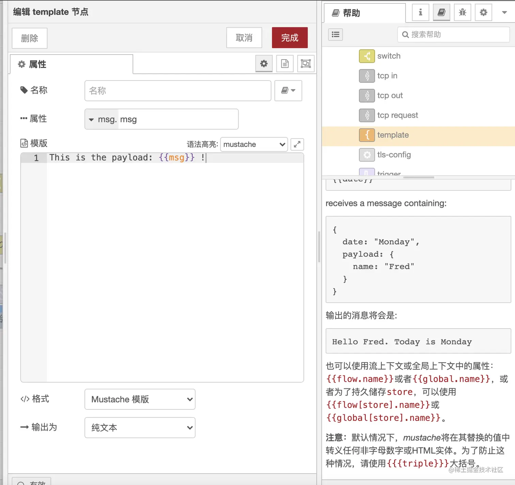
Task: Select the tcp in node icon
Action: (367, 76)
